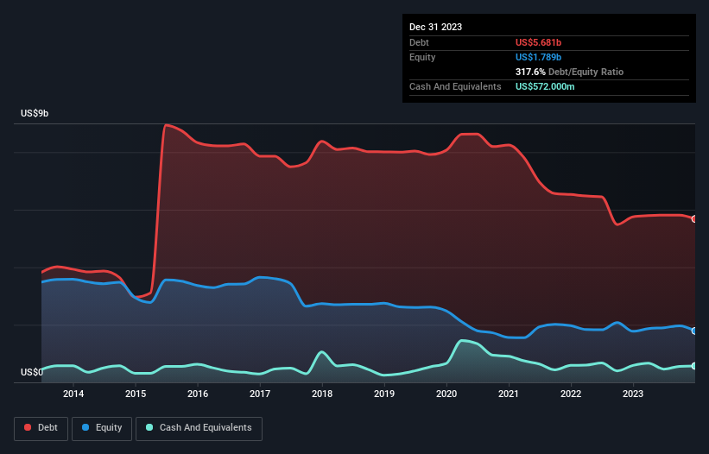This screenshot has height=454, width=709.
Task: Click the US$1.789b equity value
Action: coord(538,57)
